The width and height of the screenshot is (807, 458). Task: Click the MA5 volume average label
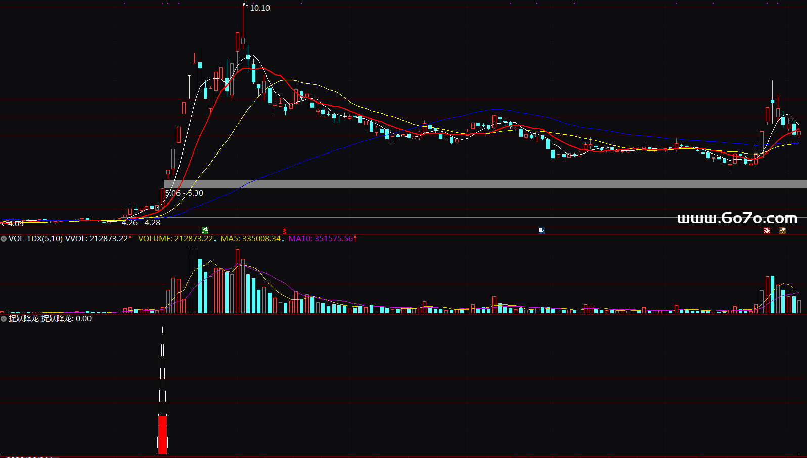point(250,239)
